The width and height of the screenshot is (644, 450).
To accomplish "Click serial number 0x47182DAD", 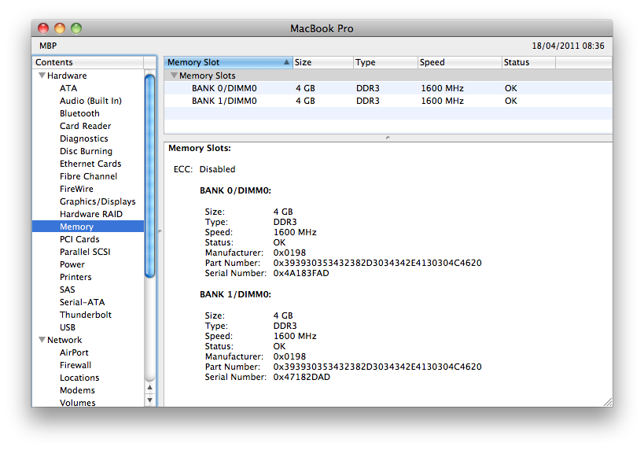I will point(301,378).
